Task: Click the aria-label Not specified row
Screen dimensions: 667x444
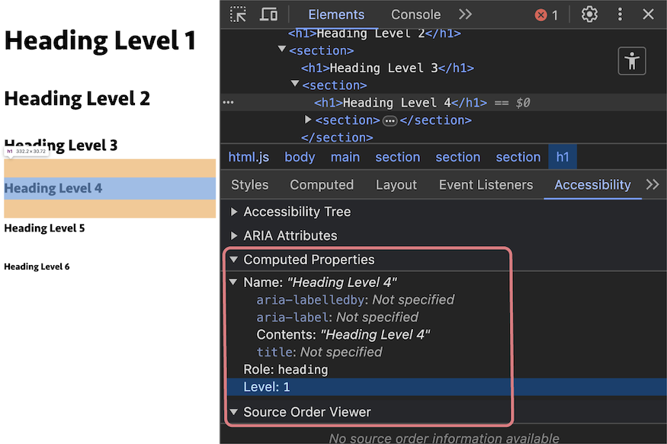Action: click(338, 318)
